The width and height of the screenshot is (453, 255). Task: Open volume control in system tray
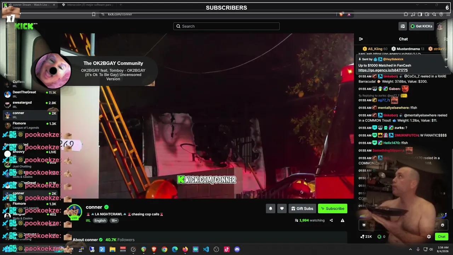point(431,249)
